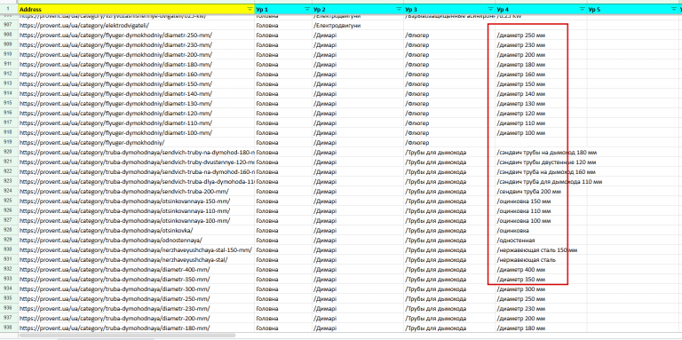Viewport: 682px width, 340px height.
Task: Select the Ур 3 header cell
Action: (449, 9)
